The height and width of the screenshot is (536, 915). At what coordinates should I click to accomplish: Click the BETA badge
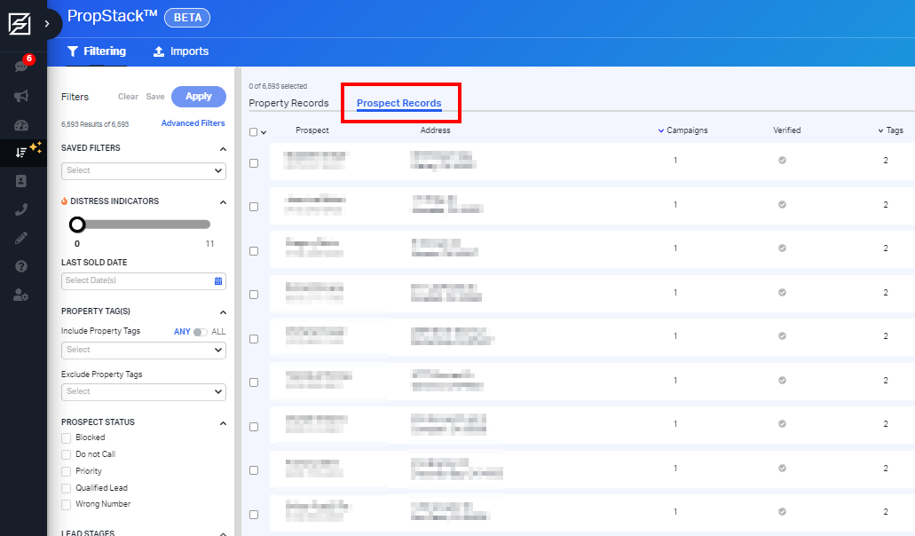pos(187,18)
